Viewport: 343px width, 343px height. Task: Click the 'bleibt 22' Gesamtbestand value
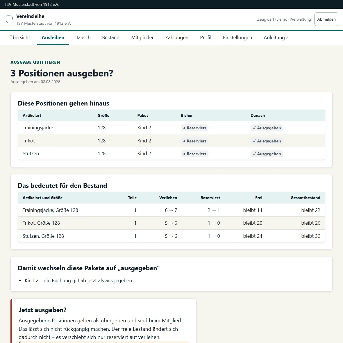click(x=311, y=210)
